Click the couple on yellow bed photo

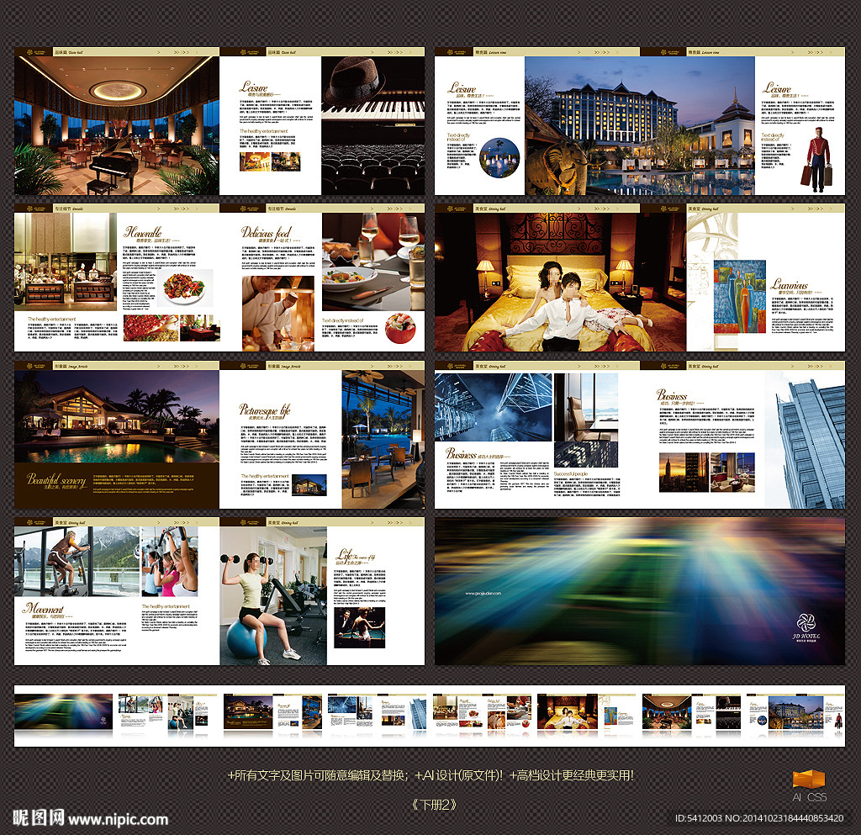(x=560, y=283)
